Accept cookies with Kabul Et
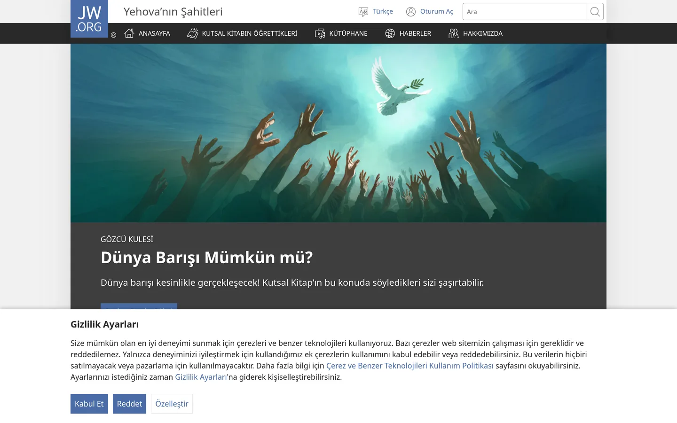 point(89,404)
